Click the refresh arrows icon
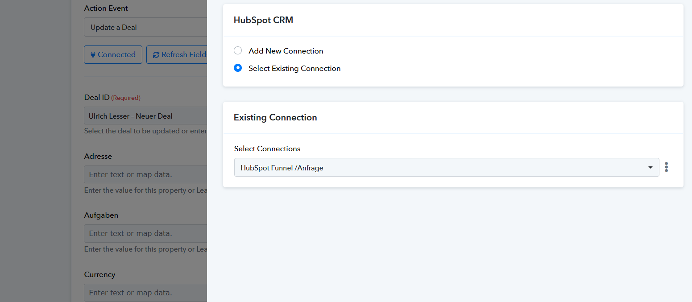Image resolution: width=692 pixels, height=302 pixels. (x=156, y=55)
